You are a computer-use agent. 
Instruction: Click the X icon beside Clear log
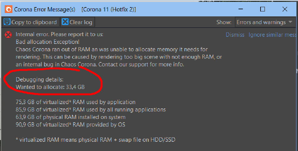65,22
